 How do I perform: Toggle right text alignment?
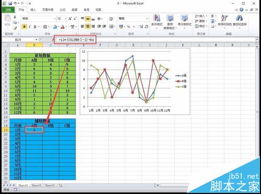(93, 26)
